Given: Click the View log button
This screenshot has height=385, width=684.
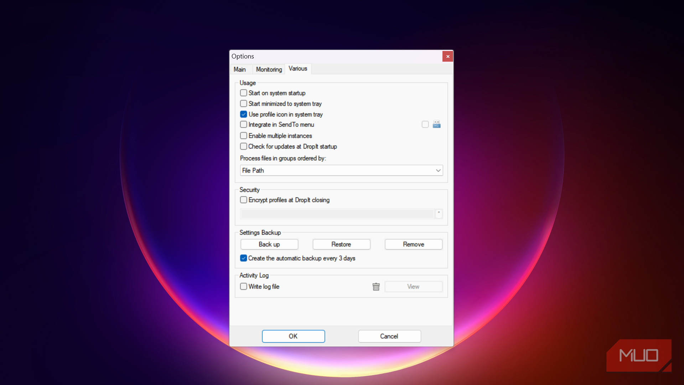Looking at the screenshot, I should [x=414, y=287].
